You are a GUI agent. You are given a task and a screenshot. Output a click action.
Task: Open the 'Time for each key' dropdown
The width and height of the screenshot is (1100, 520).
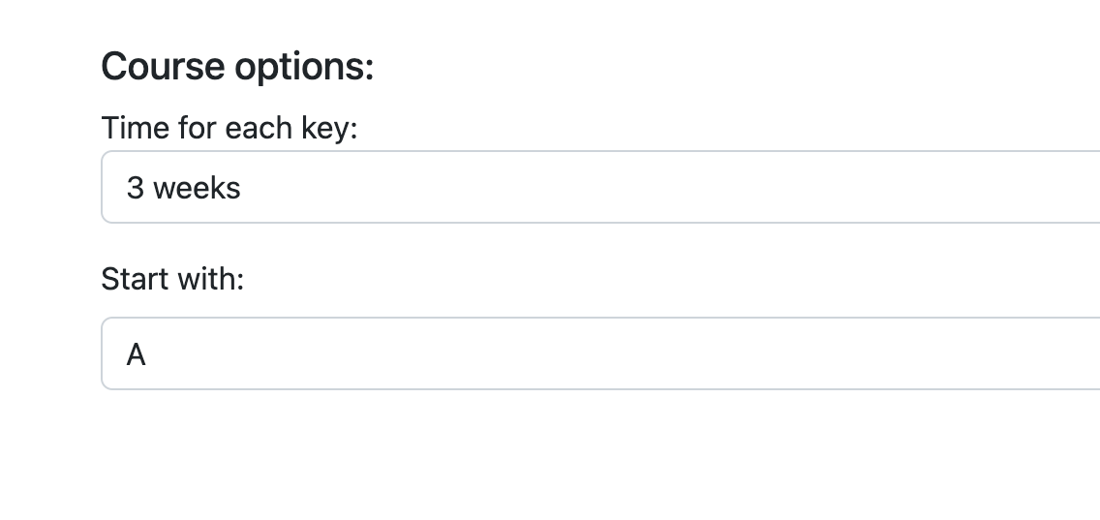(600, 187)
